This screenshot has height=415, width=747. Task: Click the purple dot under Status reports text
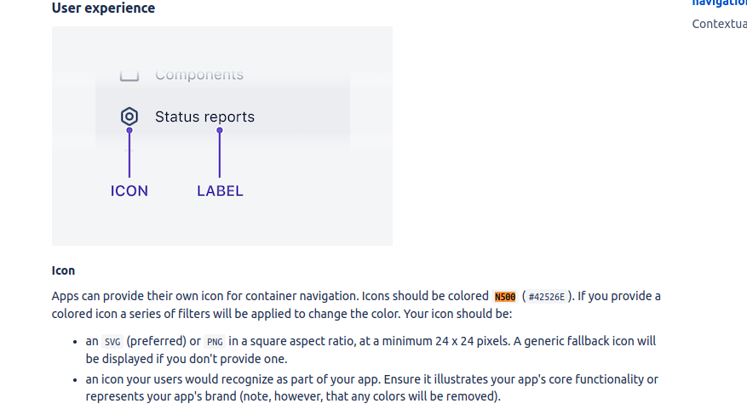(220, 130)
